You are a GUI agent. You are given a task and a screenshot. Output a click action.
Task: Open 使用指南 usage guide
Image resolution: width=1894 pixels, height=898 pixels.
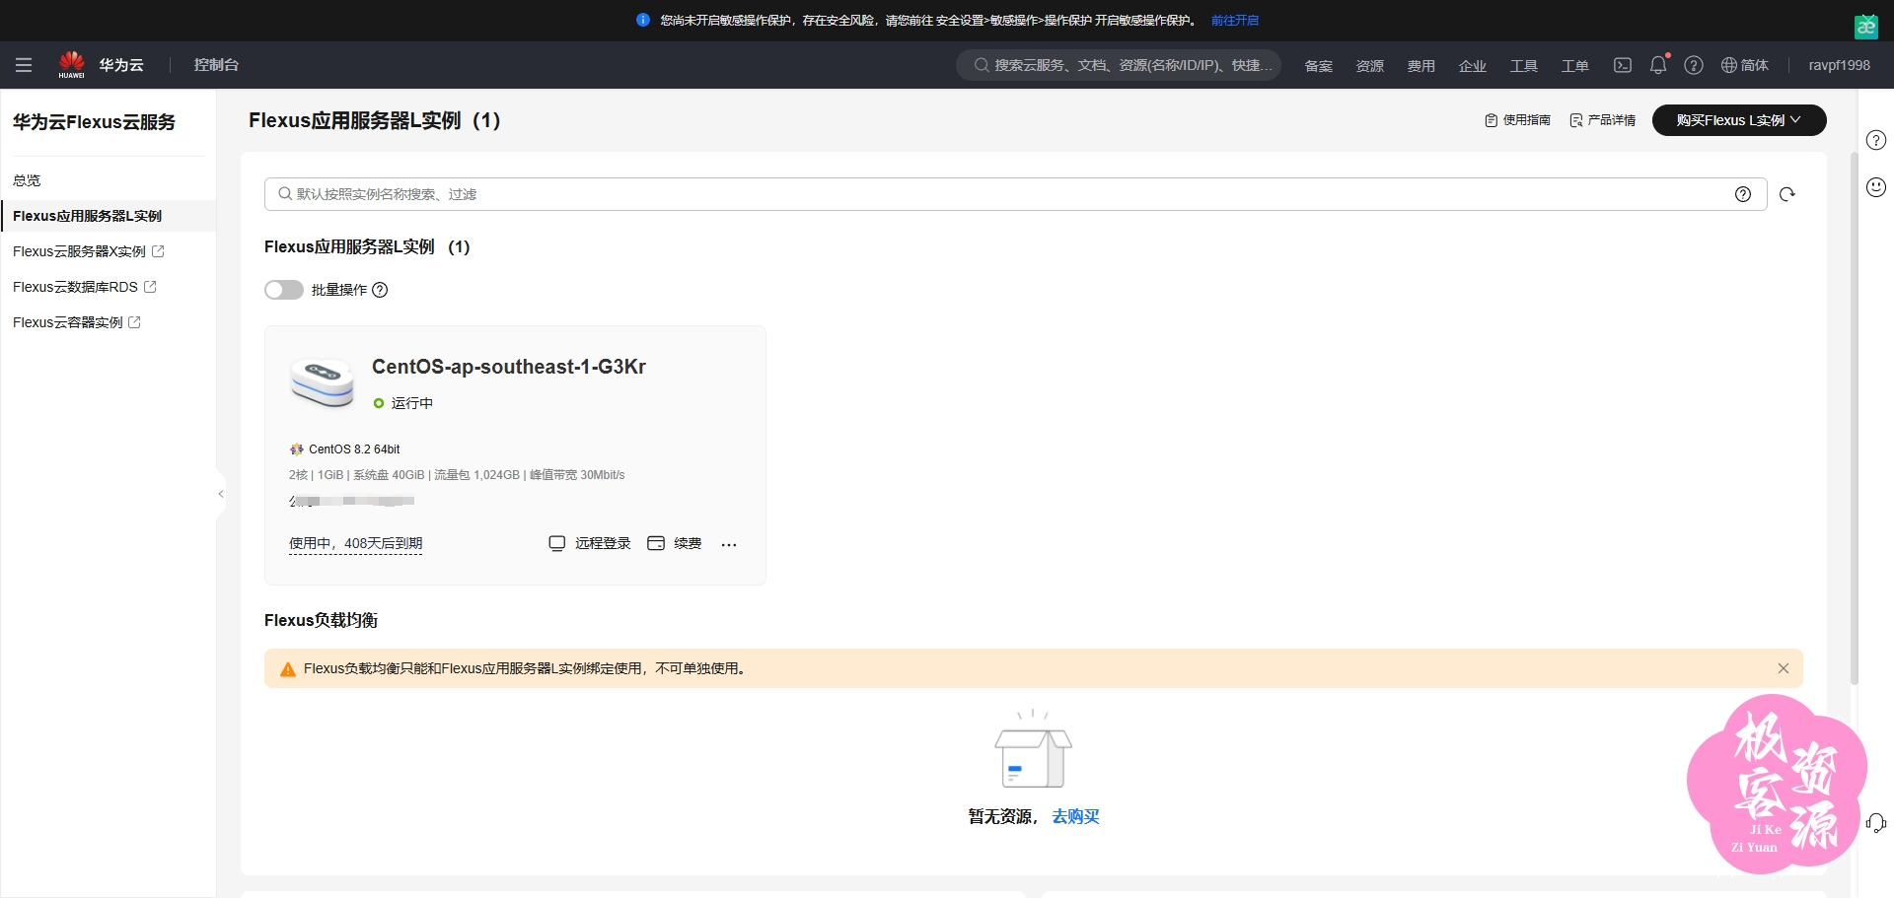1517,120
